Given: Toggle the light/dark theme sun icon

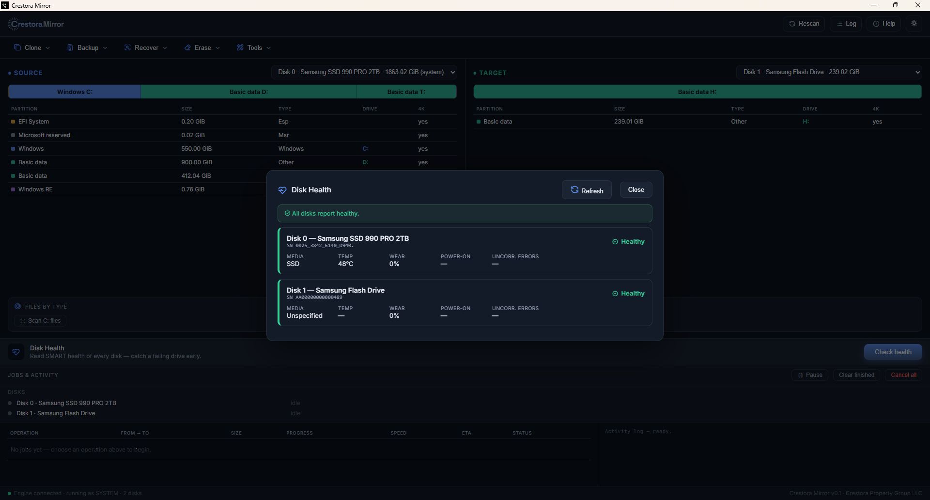Looking at the screenshot, I should click(914, 23).
